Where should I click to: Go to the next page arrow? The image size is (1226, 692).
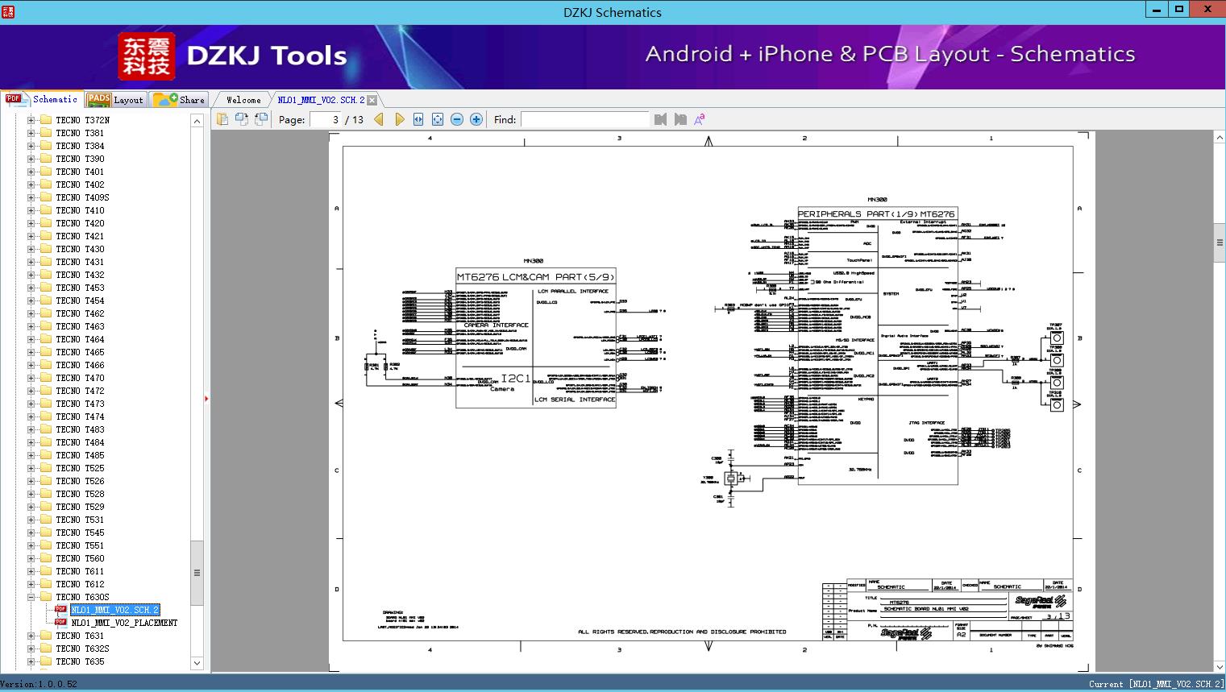pyautogui.click(x=399, y=119)
